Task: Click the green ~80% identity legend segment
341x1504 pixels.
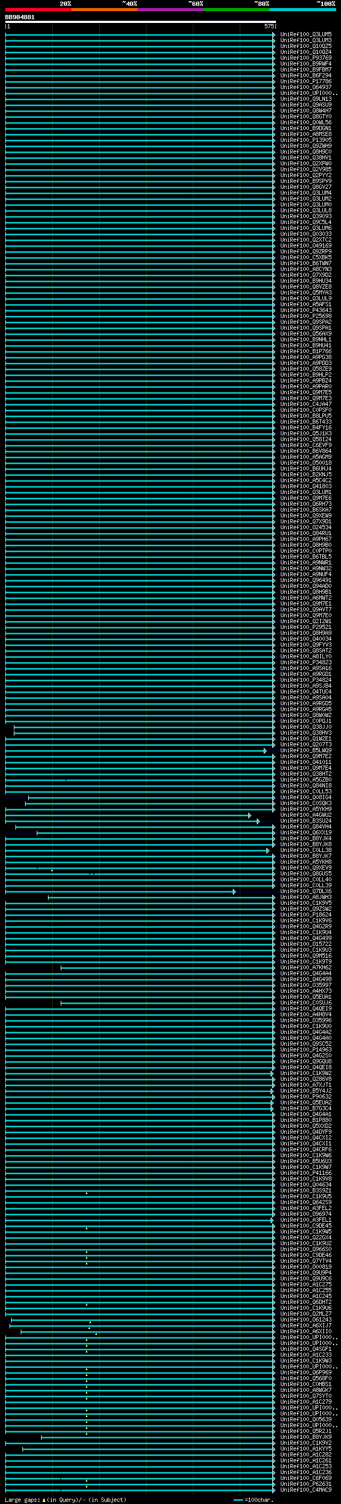Action: tap(237, 10)
